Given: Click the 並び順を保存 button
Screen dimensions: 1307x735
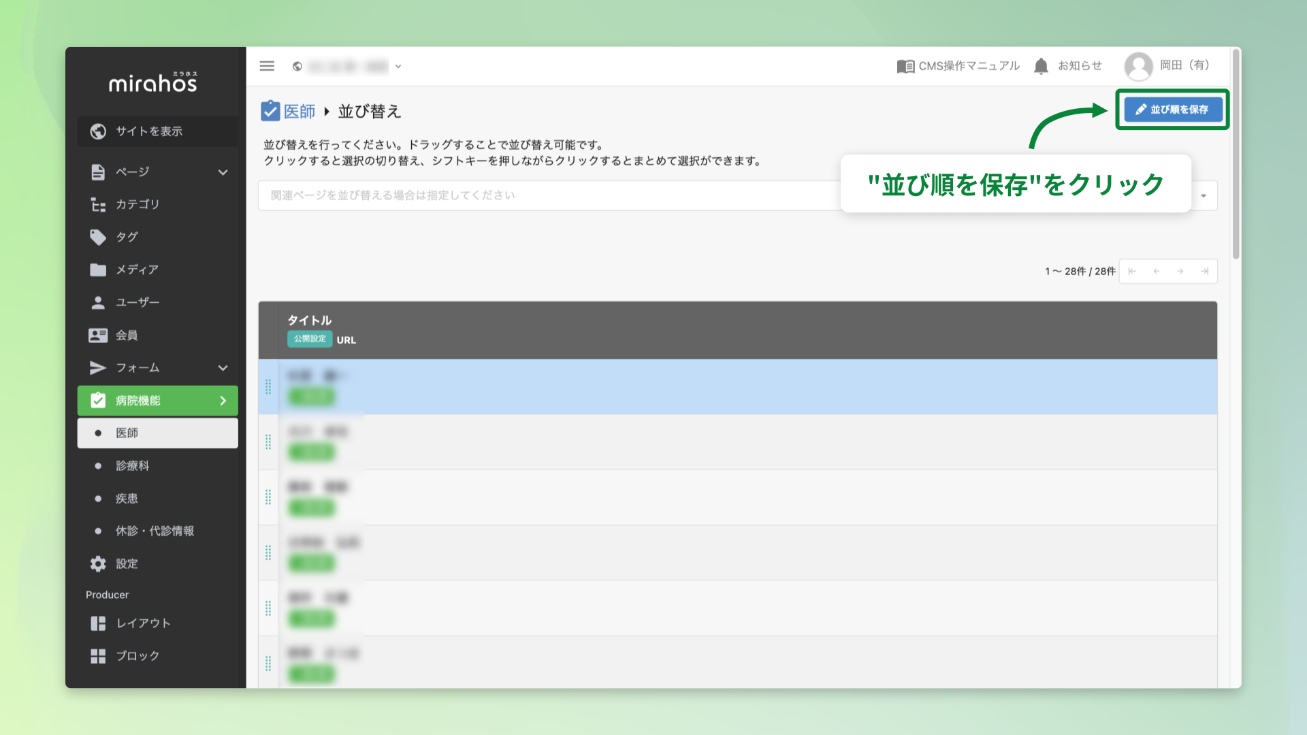Looking at the screenshot, I should (x=1173, y=110).
